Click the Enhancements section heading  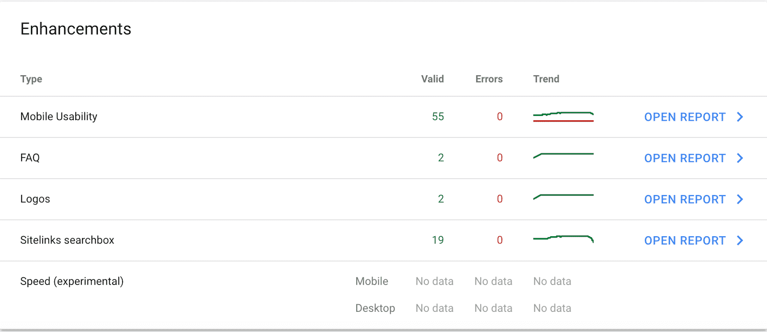pyautogui.click(x=76, y=29)
